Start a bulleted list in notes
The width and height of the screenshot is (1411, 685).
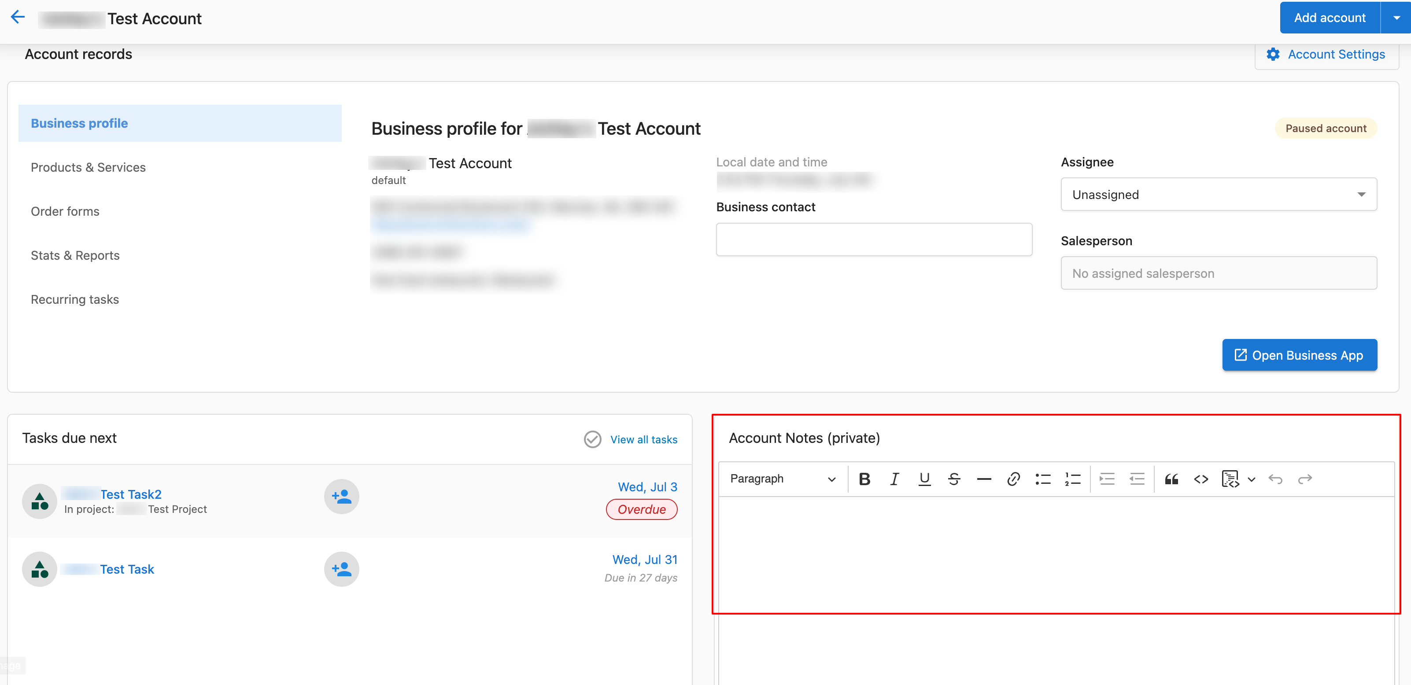click(1043, 479)
